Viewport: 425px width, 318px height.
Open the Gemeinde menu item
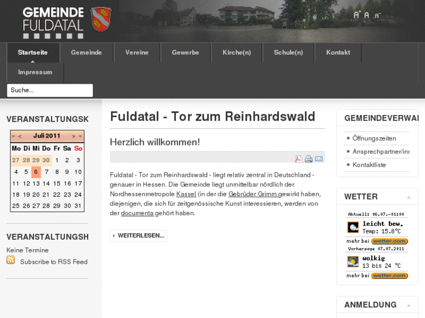click(x=87, y=53)
